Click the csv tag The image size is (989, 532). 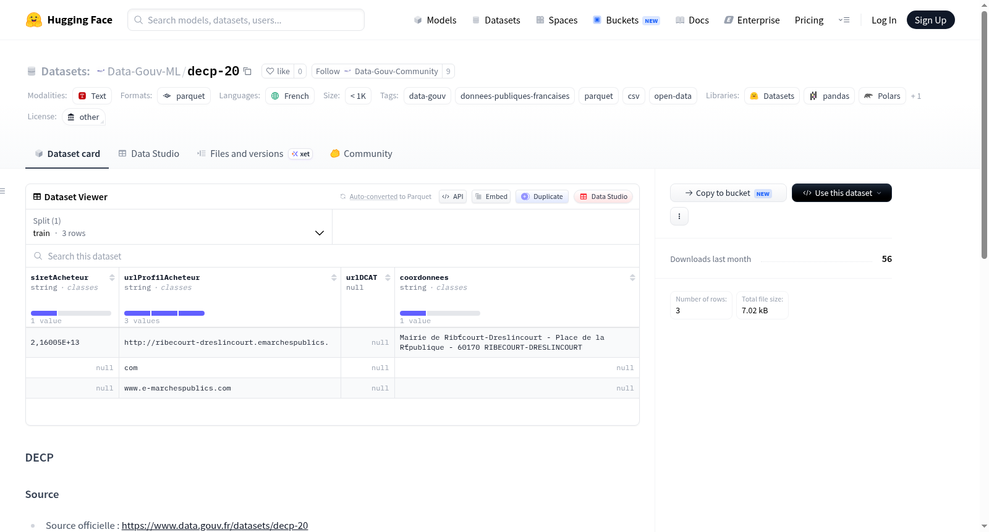point(634,96)
